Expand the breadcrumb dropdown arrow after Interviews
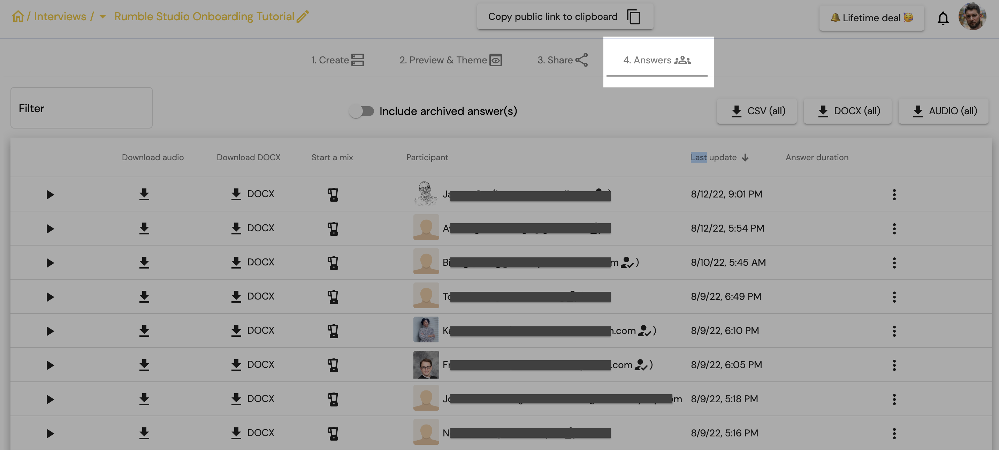The width and height of the screenshot is (999, 450). pyautogui.click(x=102, y=17)
